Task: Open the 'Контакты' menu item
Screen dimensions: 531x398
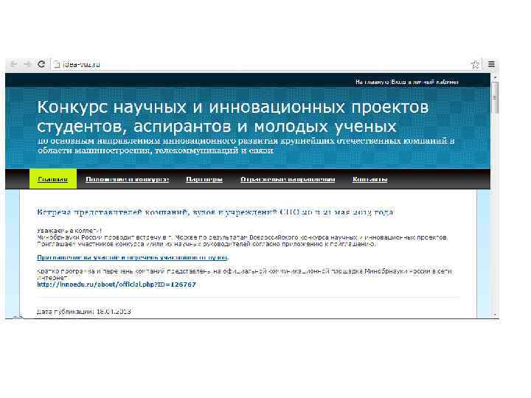Action: tap(369, 179)
